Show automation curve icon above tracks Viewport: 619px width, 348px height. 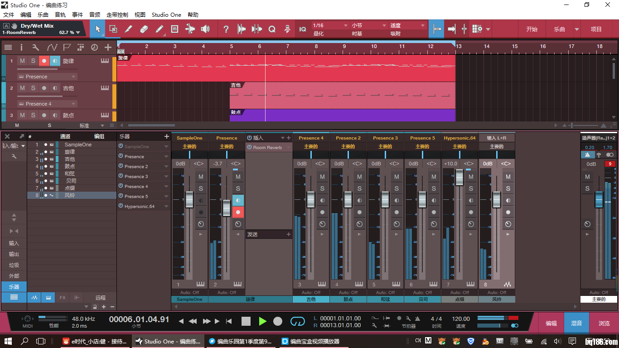52,47
